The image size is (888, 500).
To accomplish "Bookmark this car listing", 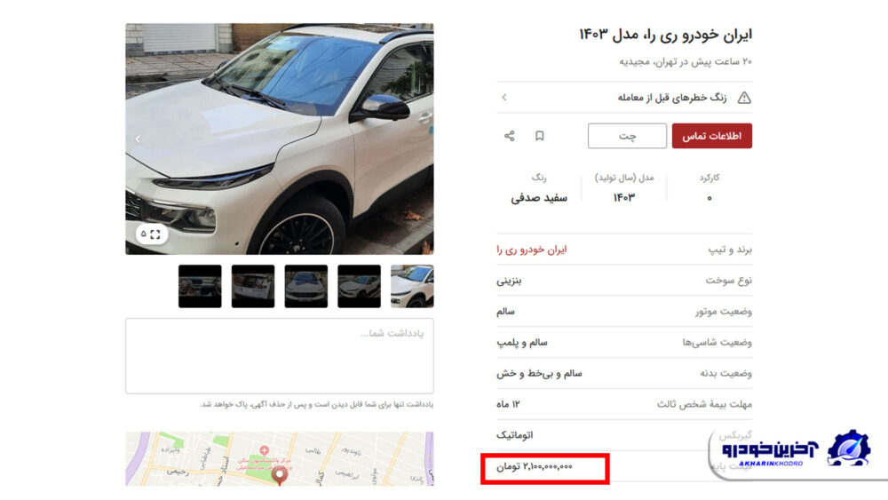I will click(540, 136).
